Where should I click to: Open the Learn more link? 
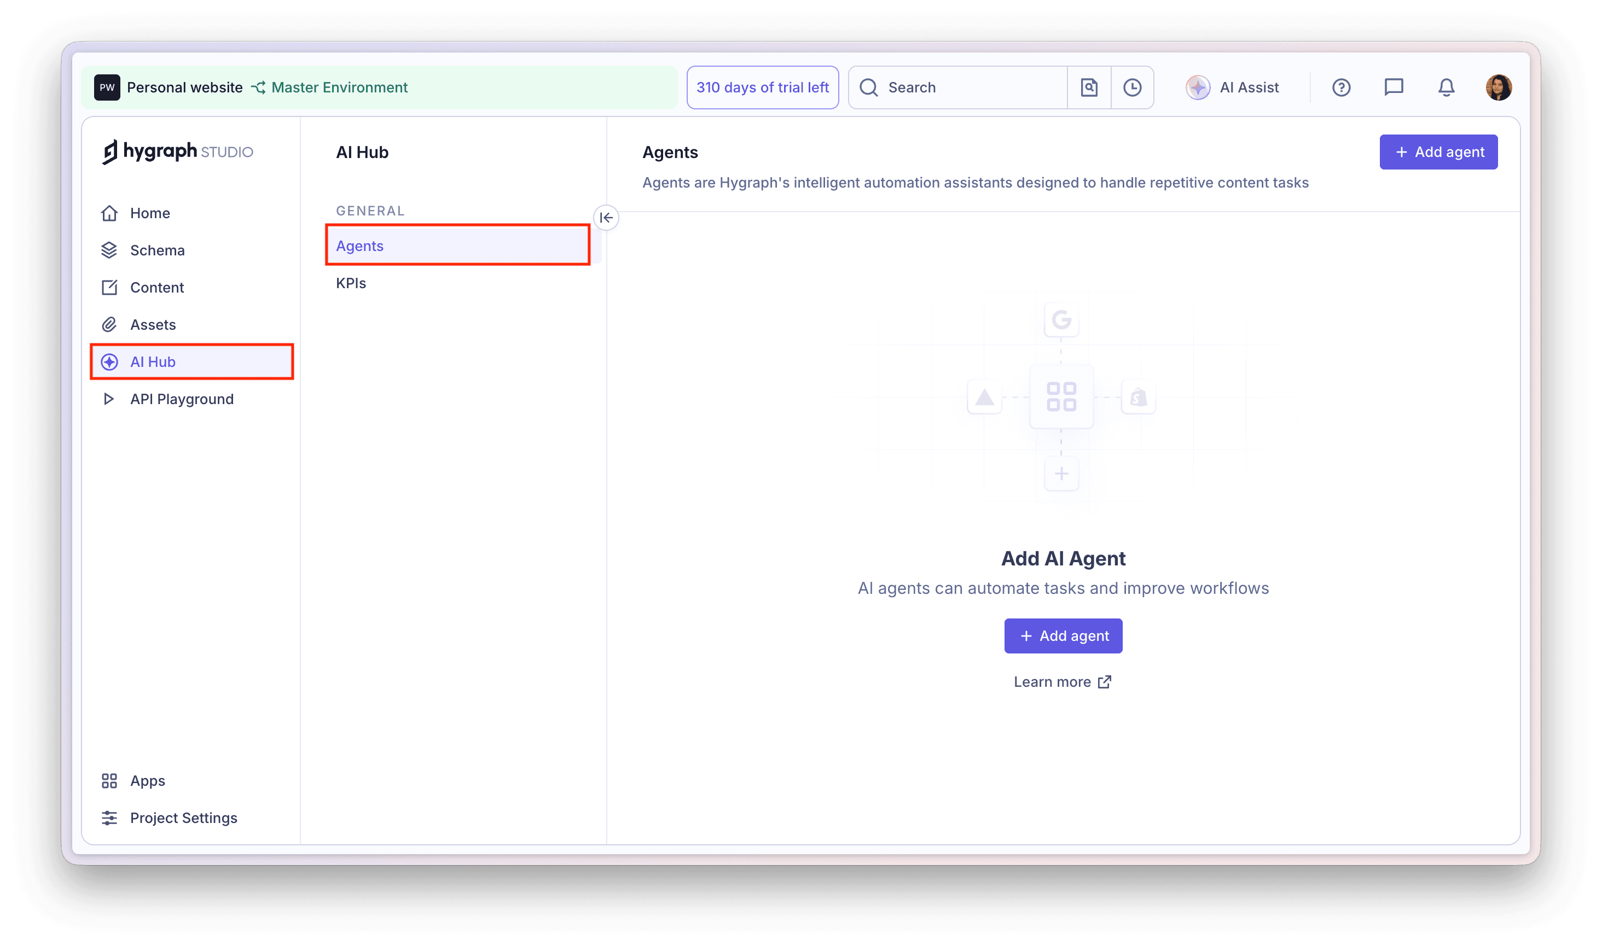[x=1062, y=681]
